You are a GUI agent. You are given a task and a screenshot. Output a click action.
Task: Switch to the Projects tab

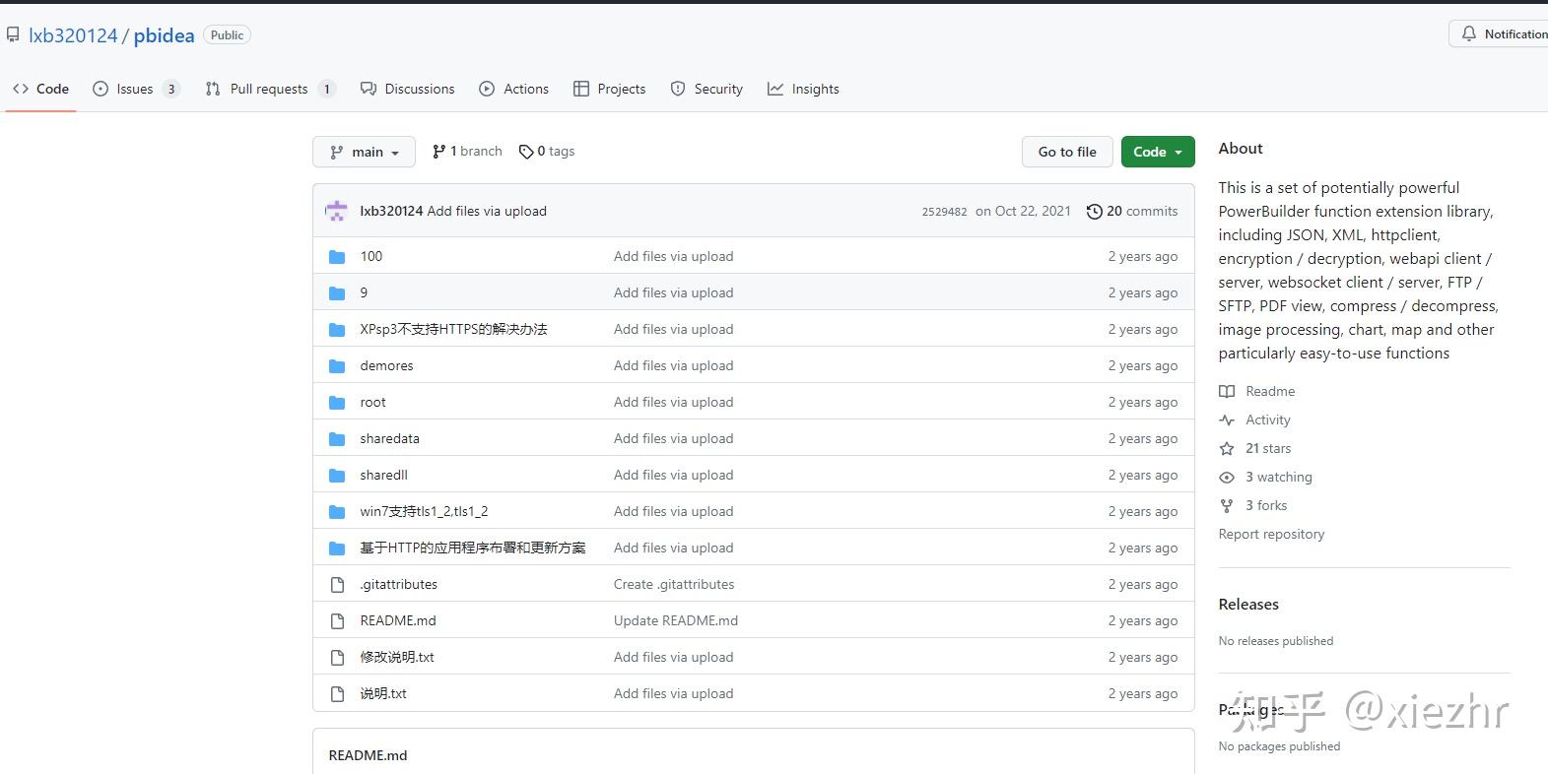609,89
